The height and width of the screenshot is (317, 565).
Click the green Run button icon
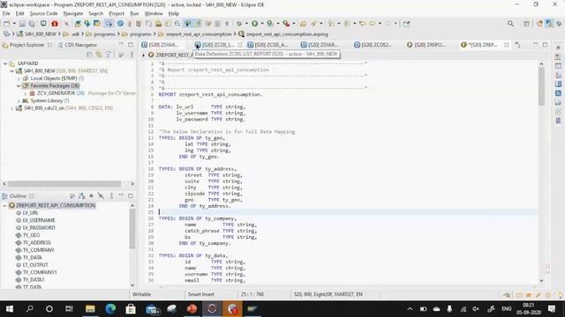pyautogui.click(x=255, y=24)
